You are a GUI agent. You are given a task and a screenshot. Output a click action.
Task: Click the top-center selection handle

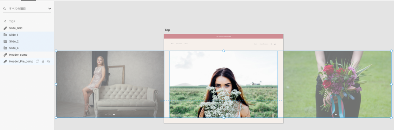[224, 51]
